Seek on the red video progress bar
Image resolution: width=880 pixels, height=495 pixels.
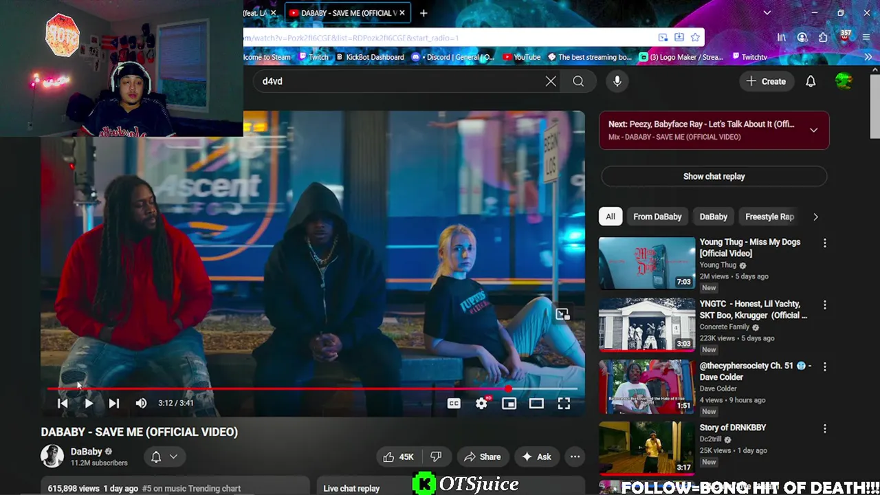313,389
